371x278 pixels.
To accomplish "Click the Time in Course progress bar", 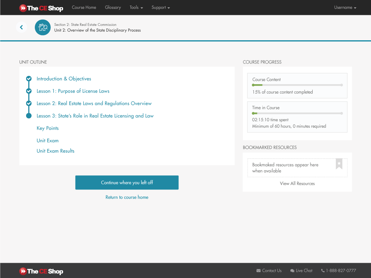I will [297, 114].
